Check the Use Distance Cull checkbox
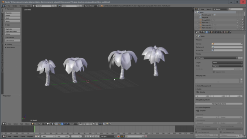The height and width of the screenshot is (139, 247). point(220,132)
